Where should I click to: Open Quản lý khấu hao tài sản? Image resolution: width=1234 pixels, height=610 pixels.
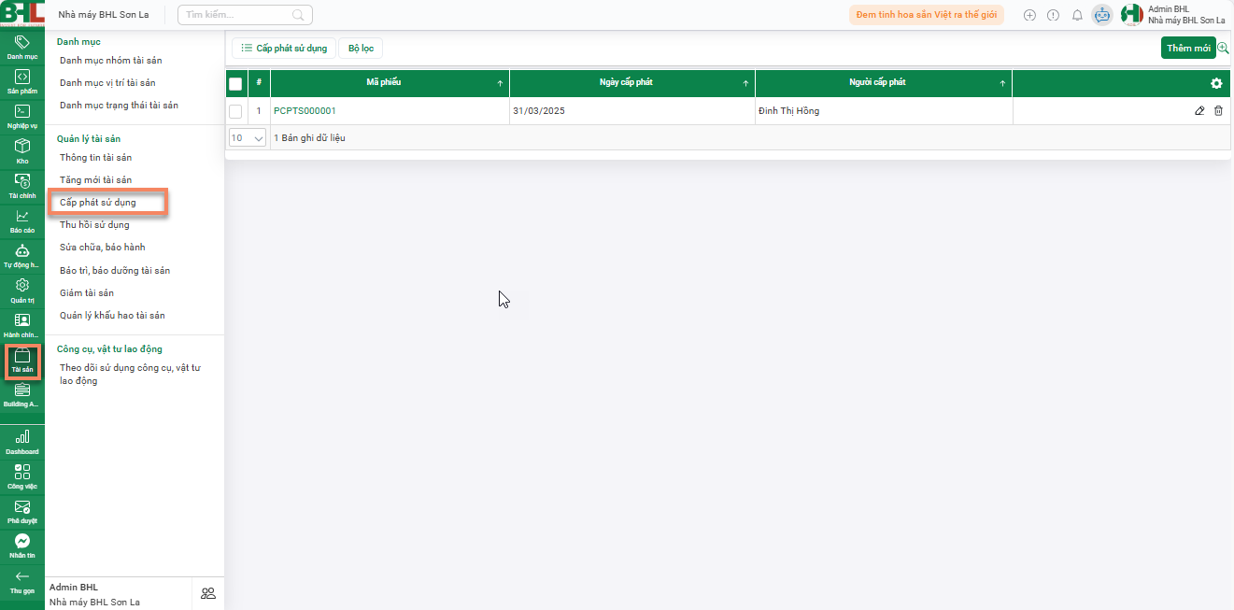tap(112, 316)
